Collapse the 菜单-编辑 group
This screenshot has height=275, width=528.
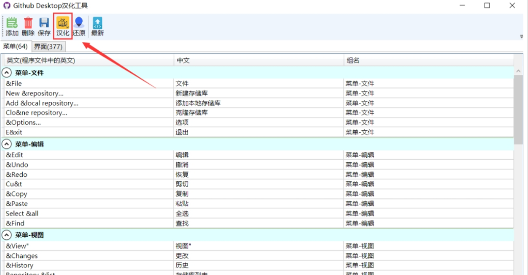6,144
